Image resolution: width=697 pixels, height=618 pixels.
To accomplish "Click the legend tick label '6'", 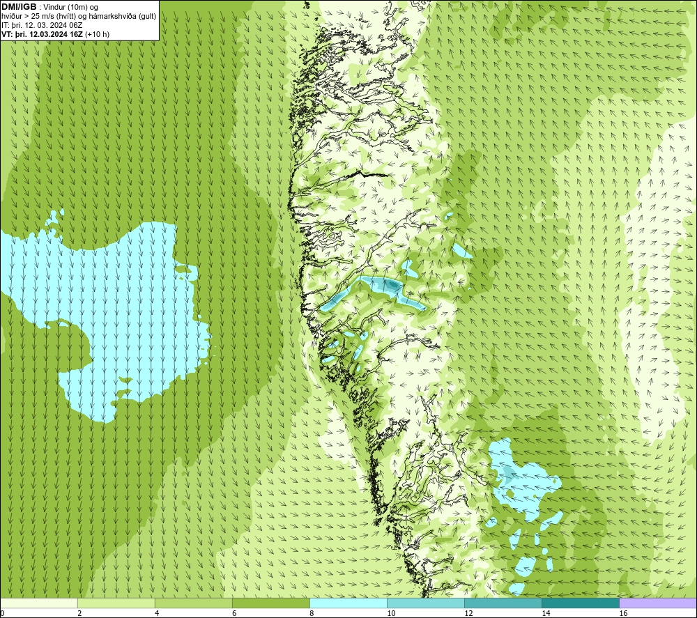I will coord(233,614).
